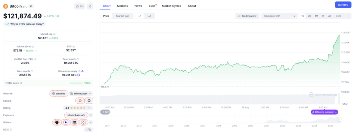Click 2018 on the overview timeline
The width and height of the screenshot is (354, 133).
(218, 125)
